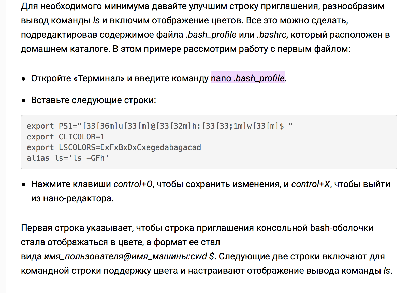
Task: Click the export PS1 code line
Action: pos(160,126)
